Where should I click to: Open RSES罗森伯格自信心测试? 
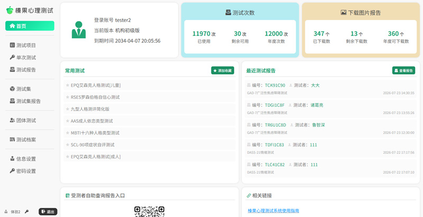[150, 97]
